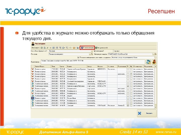Untick the checked box in the 14:14:26 Дмитрий row
Screen dimensions: 181x135
click(128, 105)
